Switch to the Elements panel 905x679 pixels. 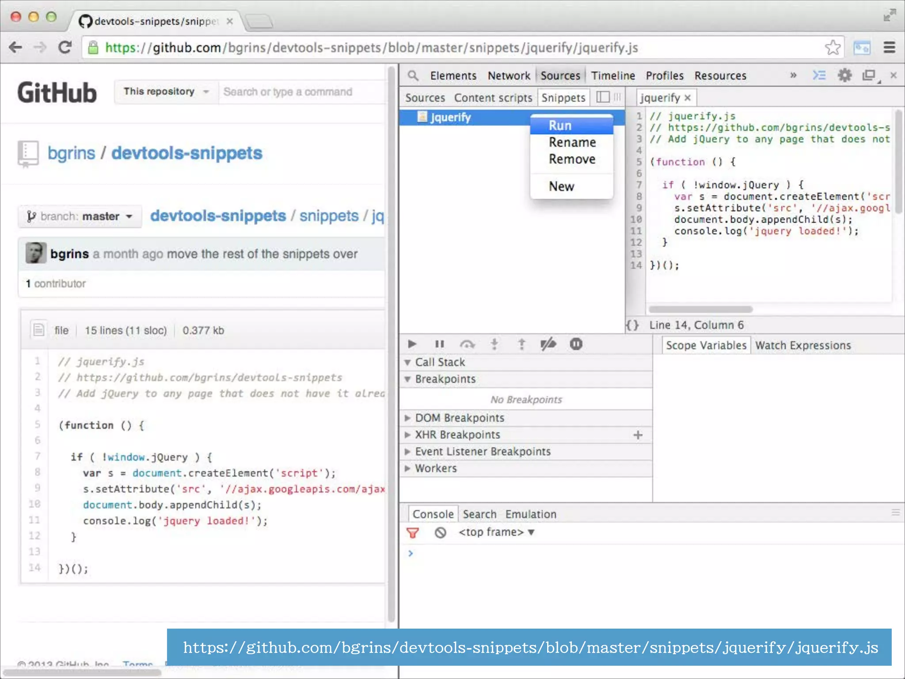pos(453,76)
